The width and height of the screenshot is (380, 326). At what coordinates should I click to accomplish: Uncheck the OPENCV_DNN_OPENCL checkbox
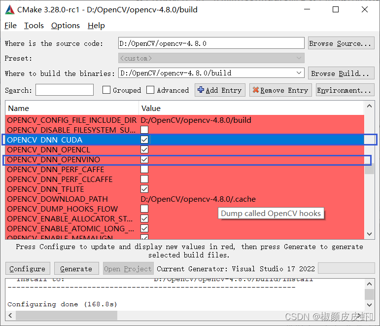[x=144, y=149]
